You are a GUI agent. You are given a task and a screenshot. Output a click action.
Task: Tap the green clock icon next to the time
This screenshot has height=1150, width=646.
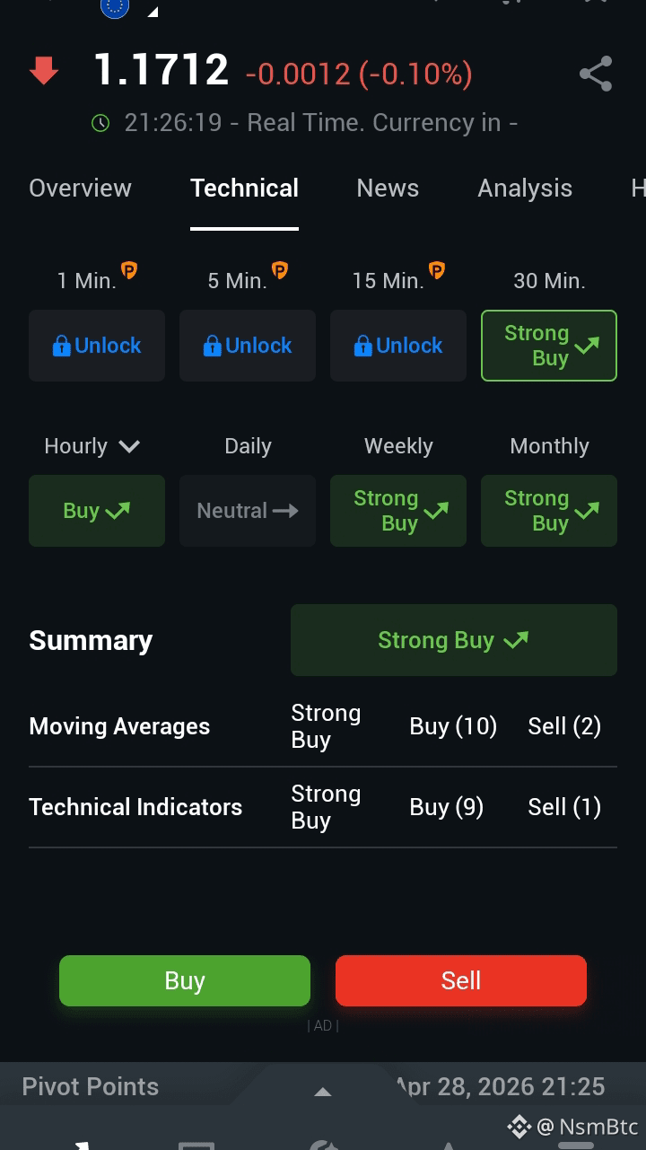[100, 123]
